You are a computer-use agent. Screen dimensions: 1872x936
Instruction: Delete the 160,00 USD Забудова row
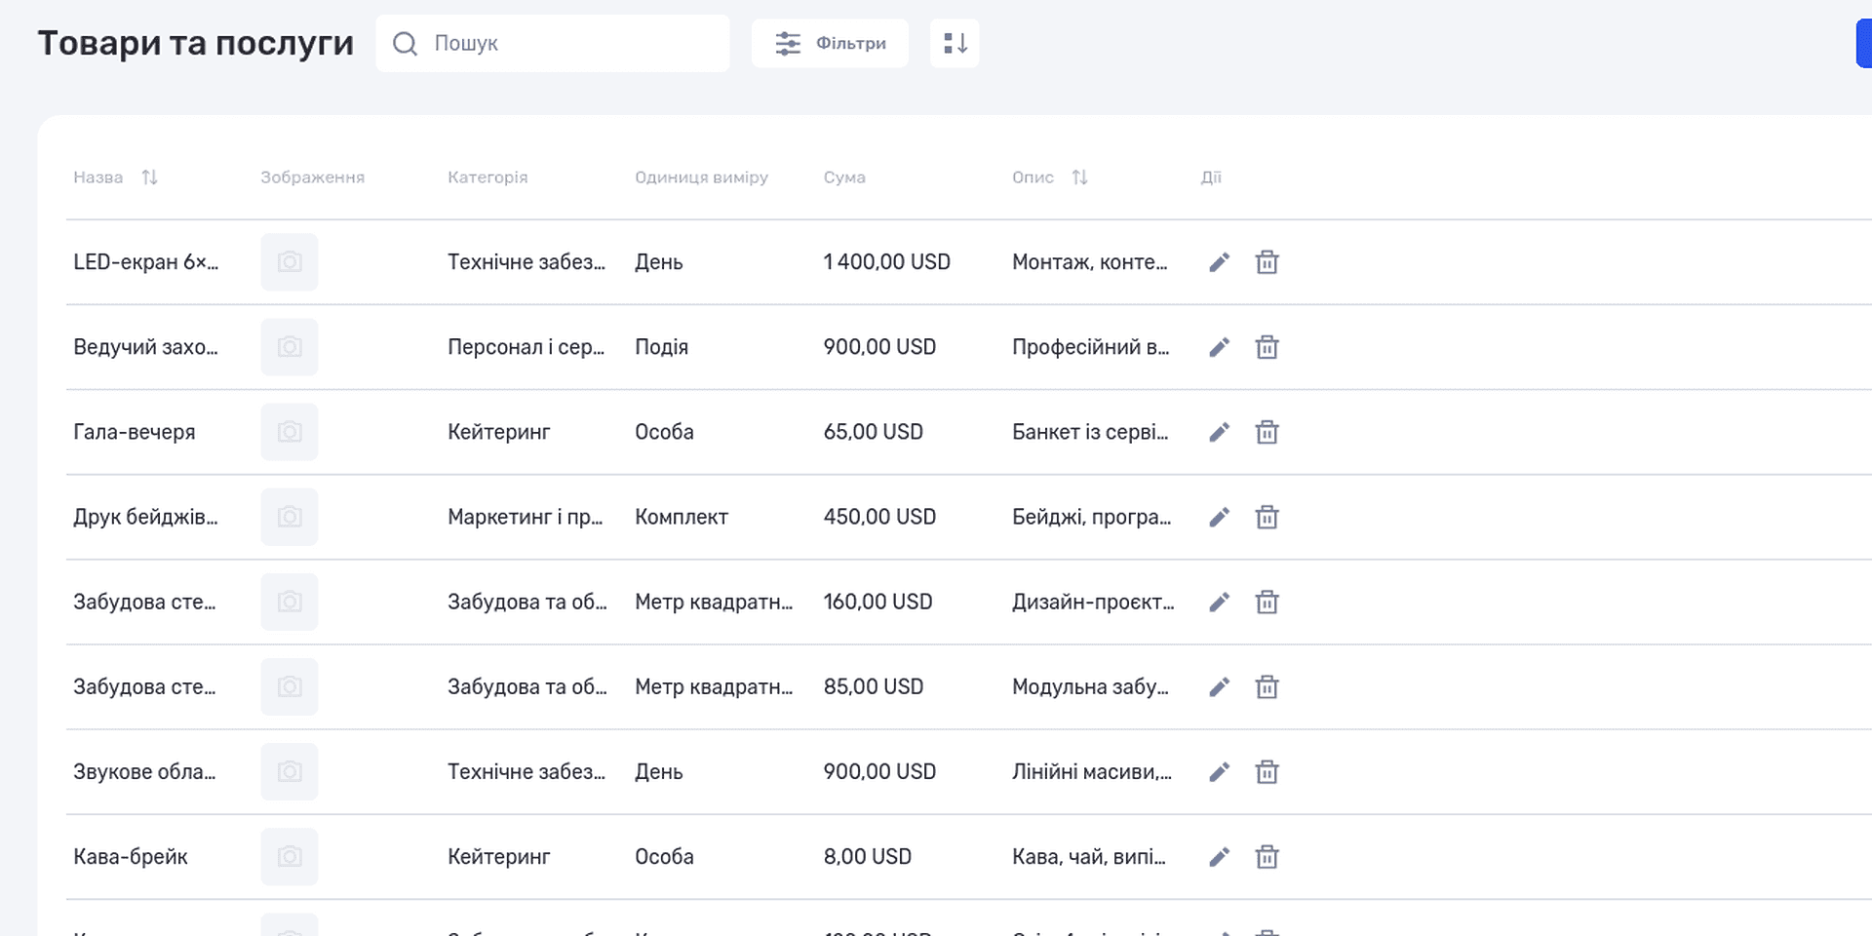click(x=1267, y=602)
